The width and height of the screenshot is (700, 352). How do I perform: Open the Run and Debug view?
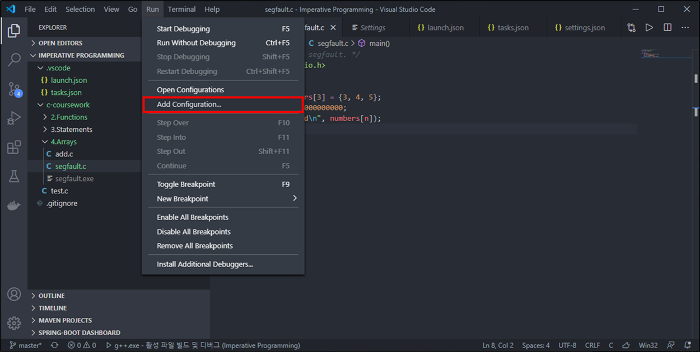14,118
